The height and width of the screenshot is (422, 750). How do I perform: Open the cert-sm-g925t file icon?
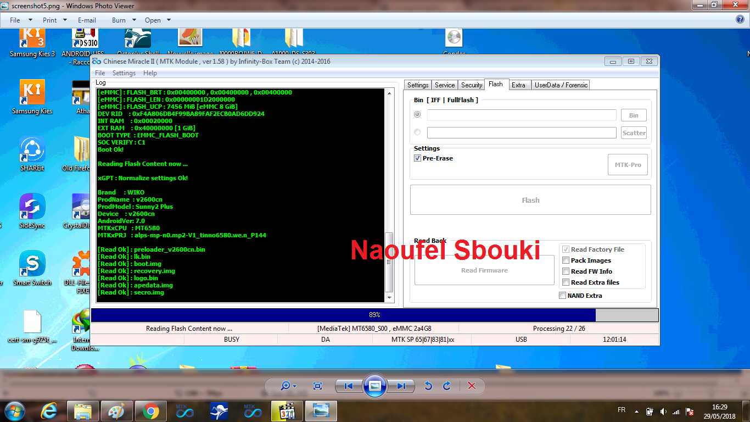[x=32, y=326]
